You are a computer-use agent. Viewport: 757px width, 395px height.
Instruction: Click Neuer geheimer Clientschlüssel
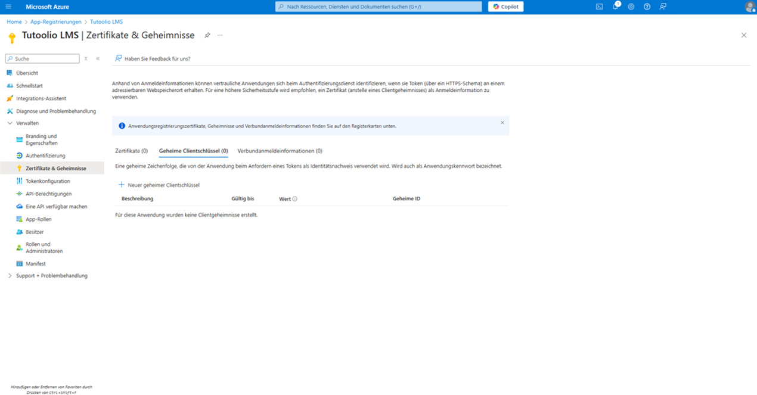(159, 185)
